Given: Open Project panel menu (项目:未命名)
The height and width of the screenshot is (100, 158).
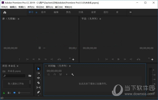Looking at the screenshot, I should coord(18,66).
